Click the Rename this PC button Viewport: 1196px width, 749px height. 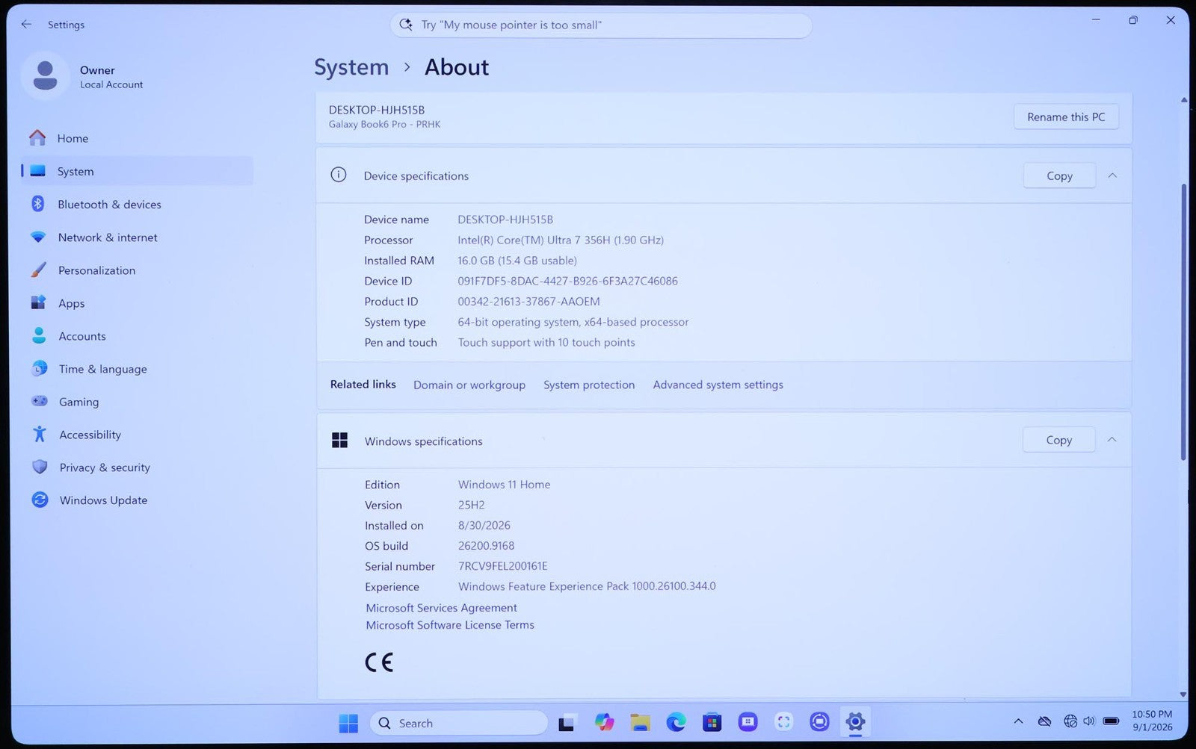tap(1066, 117)
